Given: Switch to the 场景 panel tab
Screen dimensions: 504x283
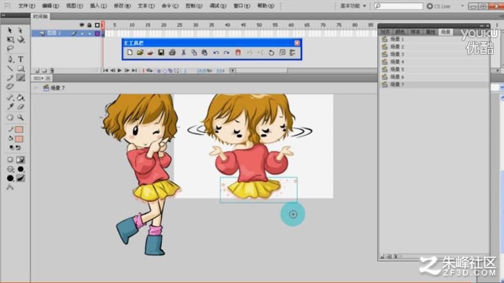Looking at the screenshot, I should [446, 32].
